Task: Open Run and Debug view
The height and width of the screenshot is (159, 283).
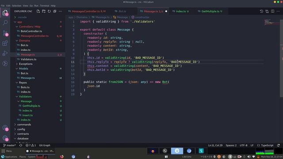Action: (x=5, y=53)
